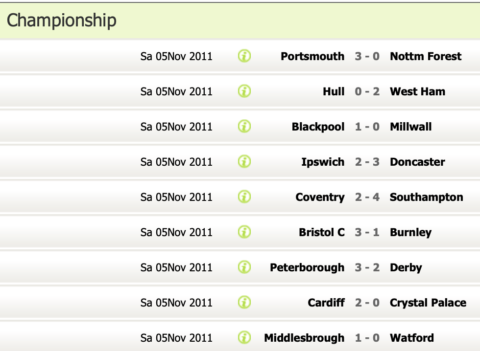Click info icon for Blackpool vs Millwall match

[244, 127]
